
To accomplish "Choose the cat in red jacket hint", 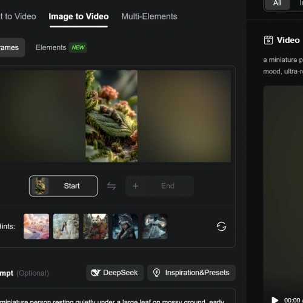I will [96, 227].
